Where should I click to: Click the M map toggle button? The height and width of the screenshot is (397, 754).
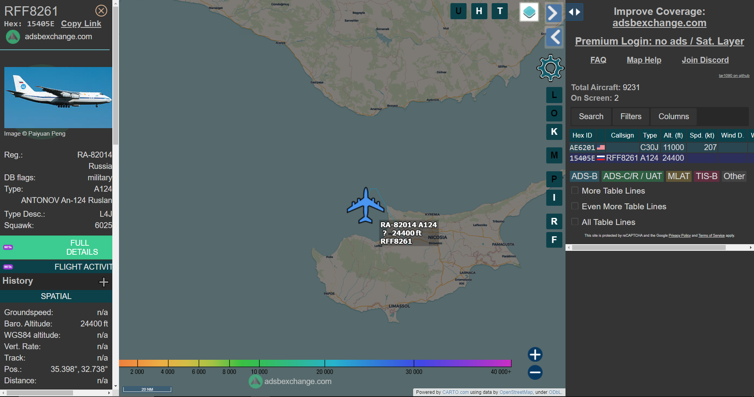[x=554, y=155]
